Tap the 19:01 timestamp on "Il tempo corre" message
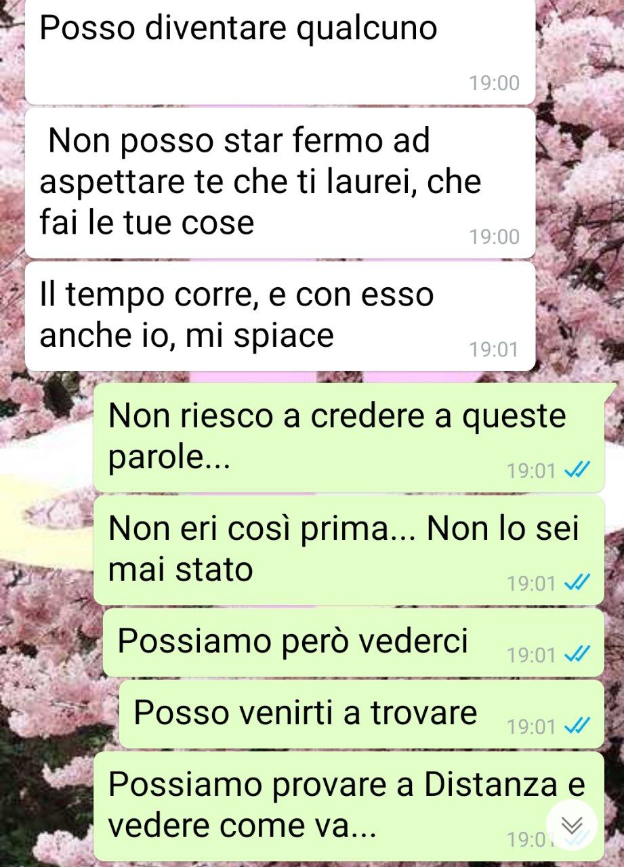 point(494,350)
